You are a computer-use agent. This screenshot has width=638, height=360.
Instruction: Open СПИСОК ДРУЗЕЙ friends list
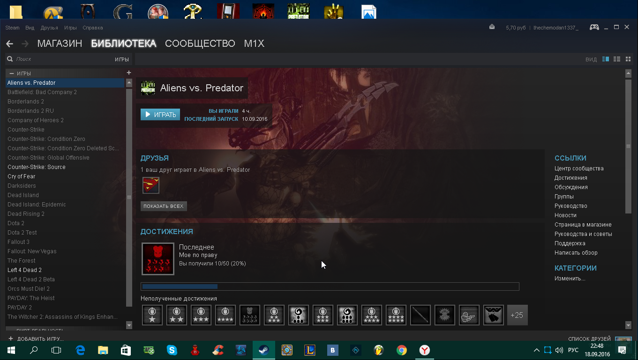click(x=589, y=338)
